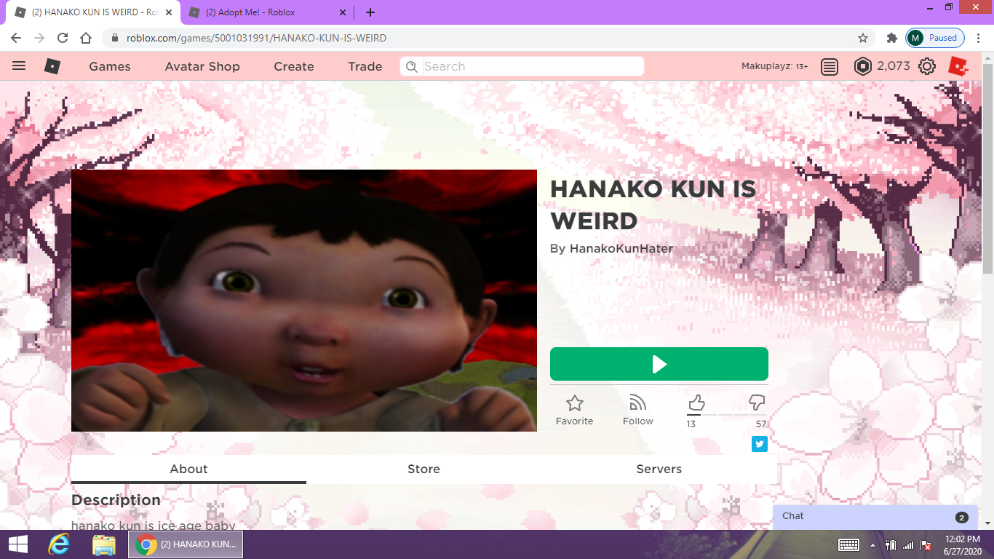Open the Robux balance icon
994x559 pixels.
tap(862, 66)
